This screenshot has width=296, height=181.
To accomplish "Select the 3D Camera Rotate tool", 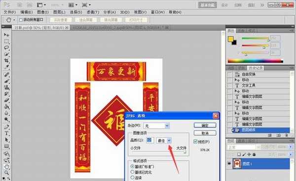I will 6,160.
